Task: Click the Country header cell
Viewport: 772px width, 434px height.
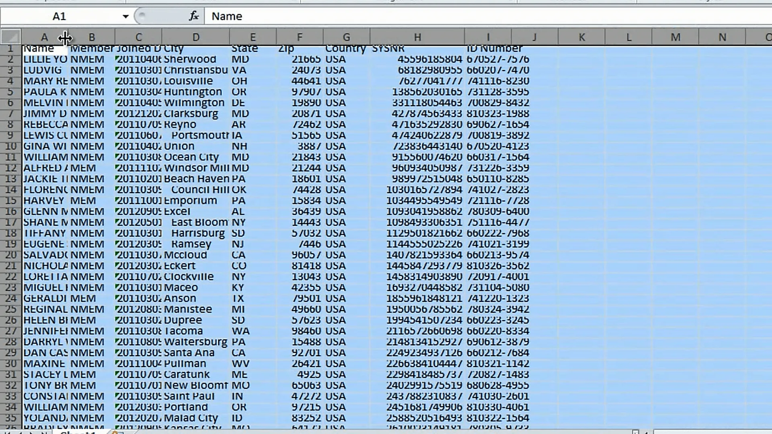Action: point(346,49)
